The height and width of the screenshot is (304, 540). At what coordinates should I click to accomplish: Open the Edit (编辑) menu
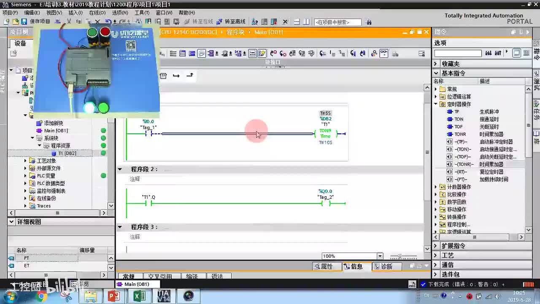point(32,13)
